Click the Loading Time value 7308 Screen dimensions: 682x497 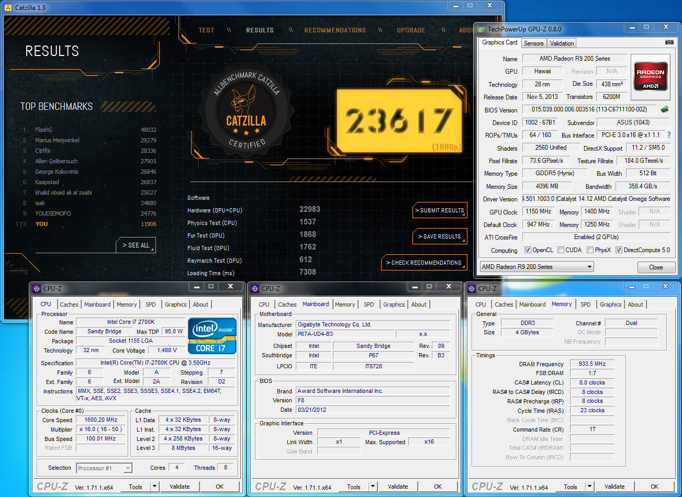pyautogui.click(x=308, y=272)
